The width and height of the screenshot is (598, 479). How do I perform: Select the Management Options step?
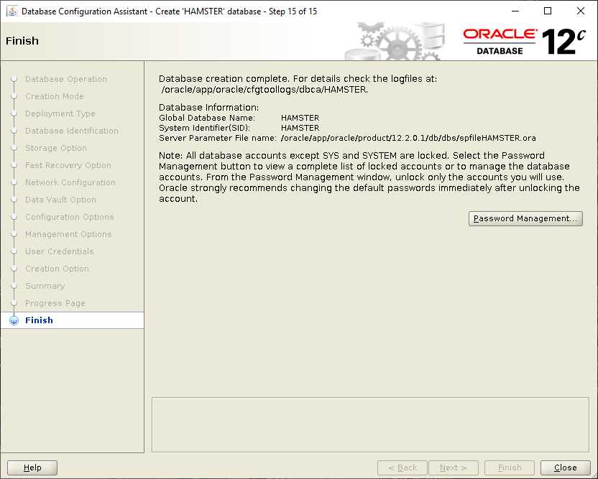coord(69,234)
